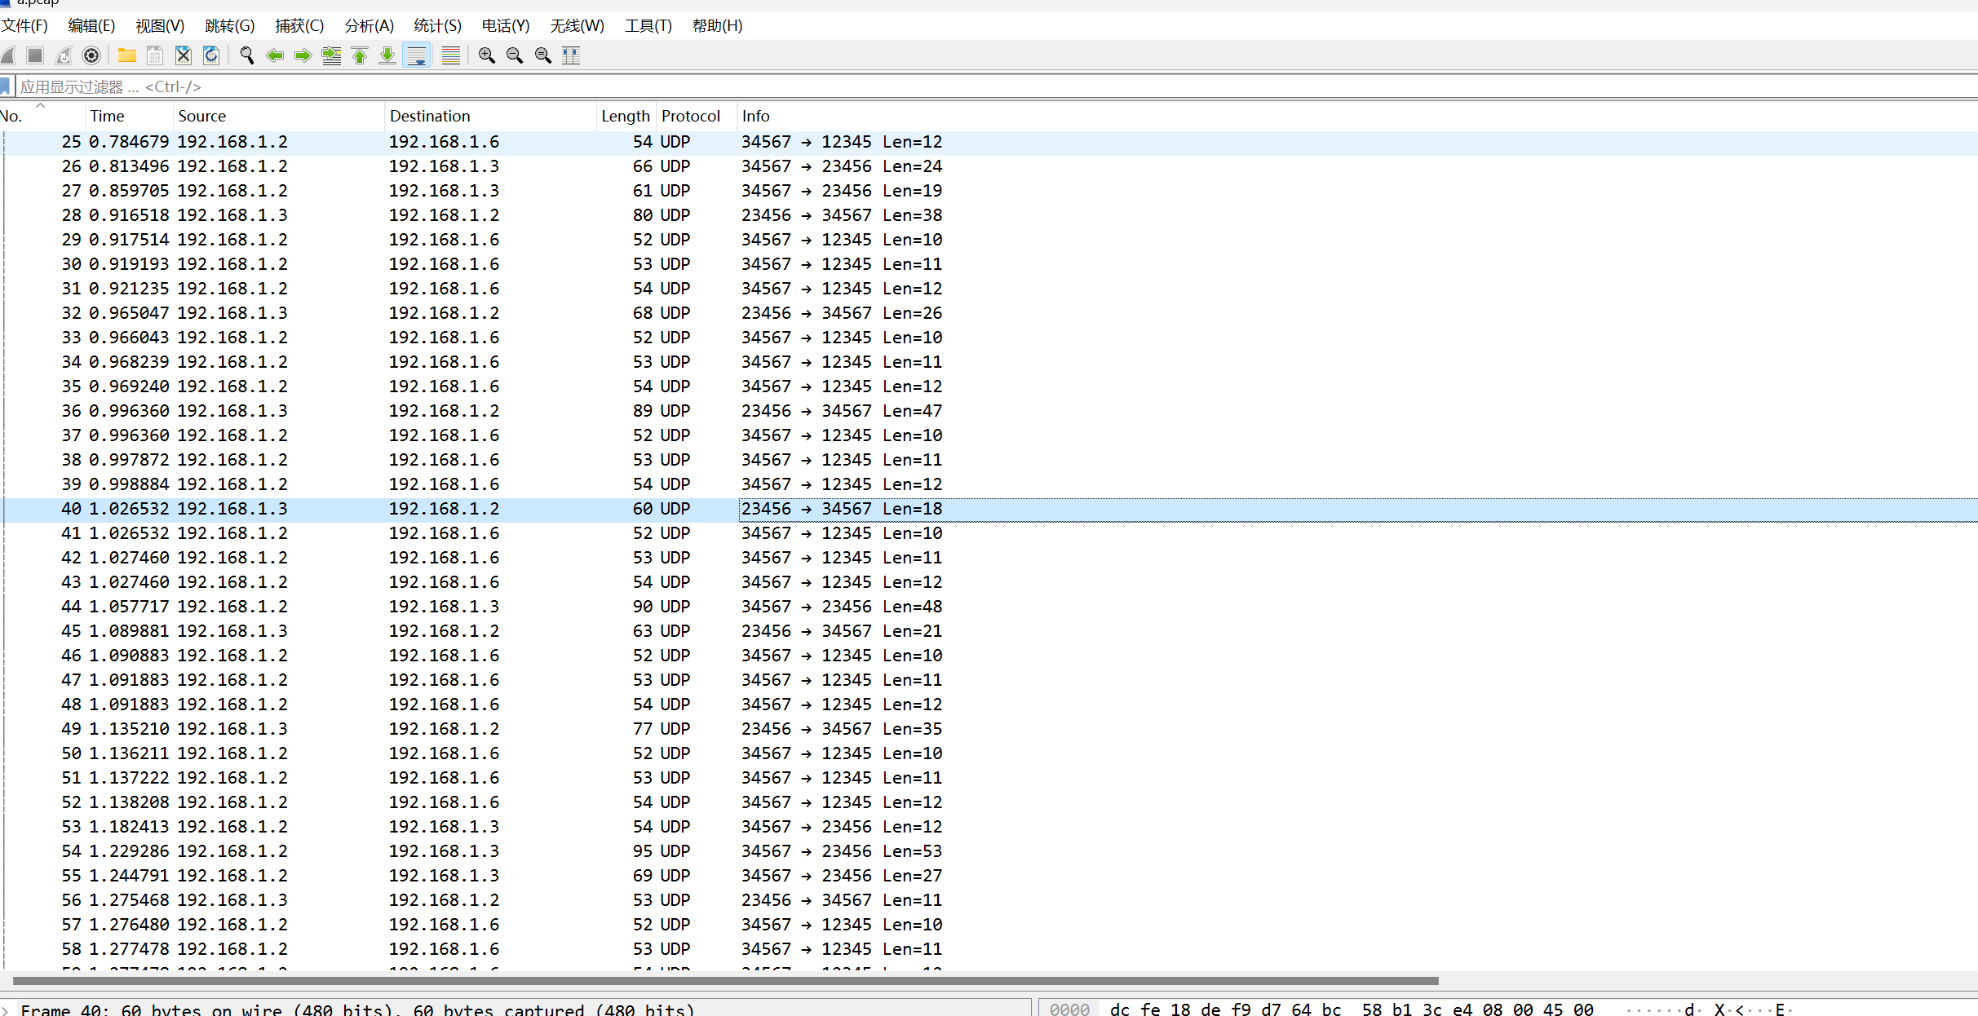The image size is (1978, 1016).
Task: Stop the running capture
Action: click(x=35, y=55)
